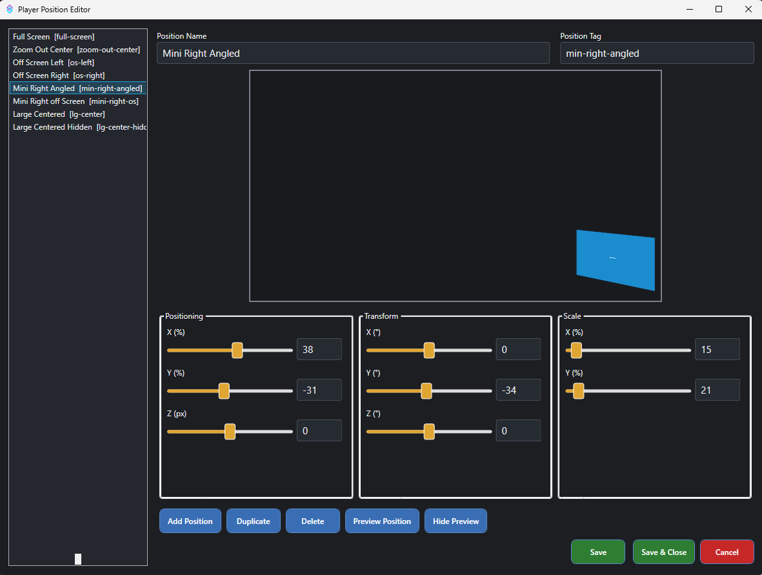Select Off Screen Left position
This screenshot has width=762, height=575.
pos(78,62)
